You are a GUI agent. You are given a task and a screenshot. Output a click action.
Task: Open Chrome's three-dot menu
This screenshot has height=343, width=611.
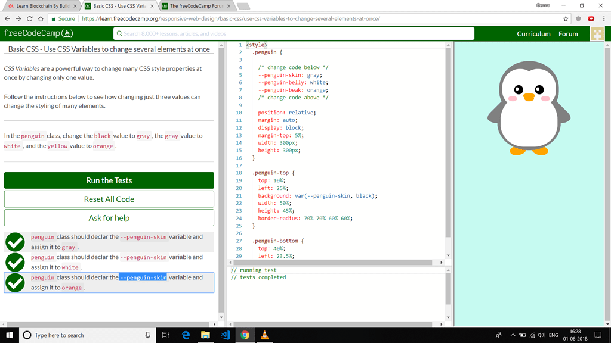click(604, 18)
